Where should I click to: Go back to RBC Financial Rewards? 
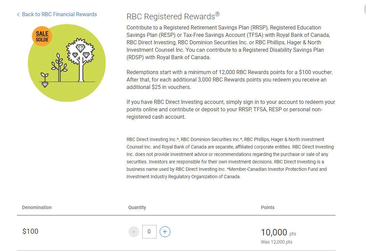pyautogui.click(x=57, y=15)
